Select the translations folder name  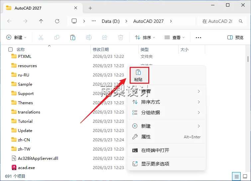(29, 112)
